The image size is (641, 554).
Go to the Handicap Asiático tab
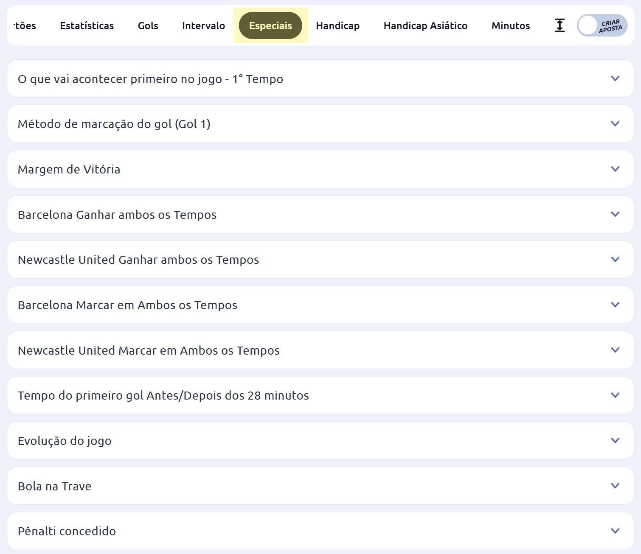point(425,26)
